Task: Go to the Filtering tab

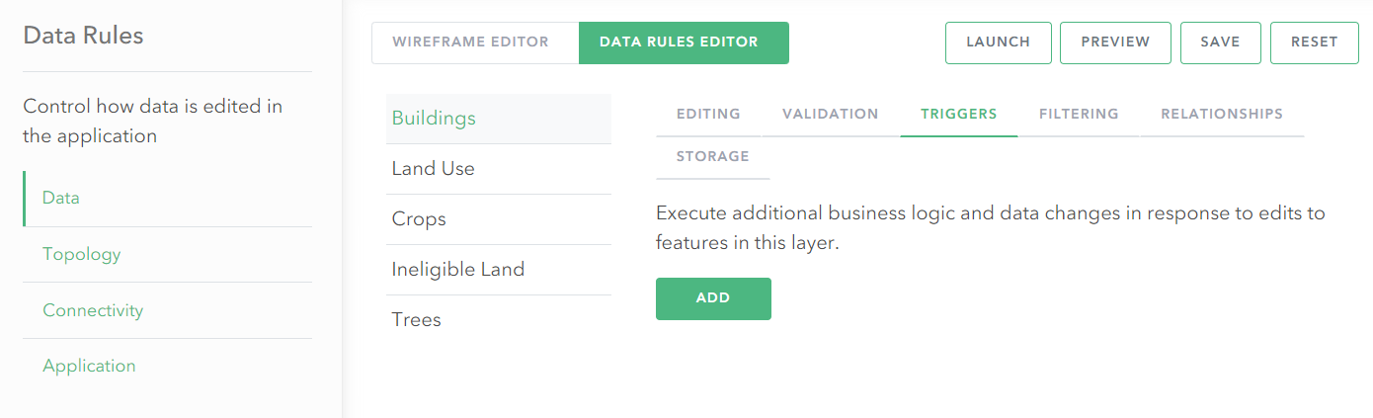Action: pos(1079,115)
